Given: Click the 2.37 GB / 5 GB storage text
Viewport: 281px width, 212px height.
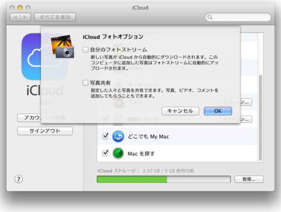Looking at the screenshot, I should coord(168,171).
